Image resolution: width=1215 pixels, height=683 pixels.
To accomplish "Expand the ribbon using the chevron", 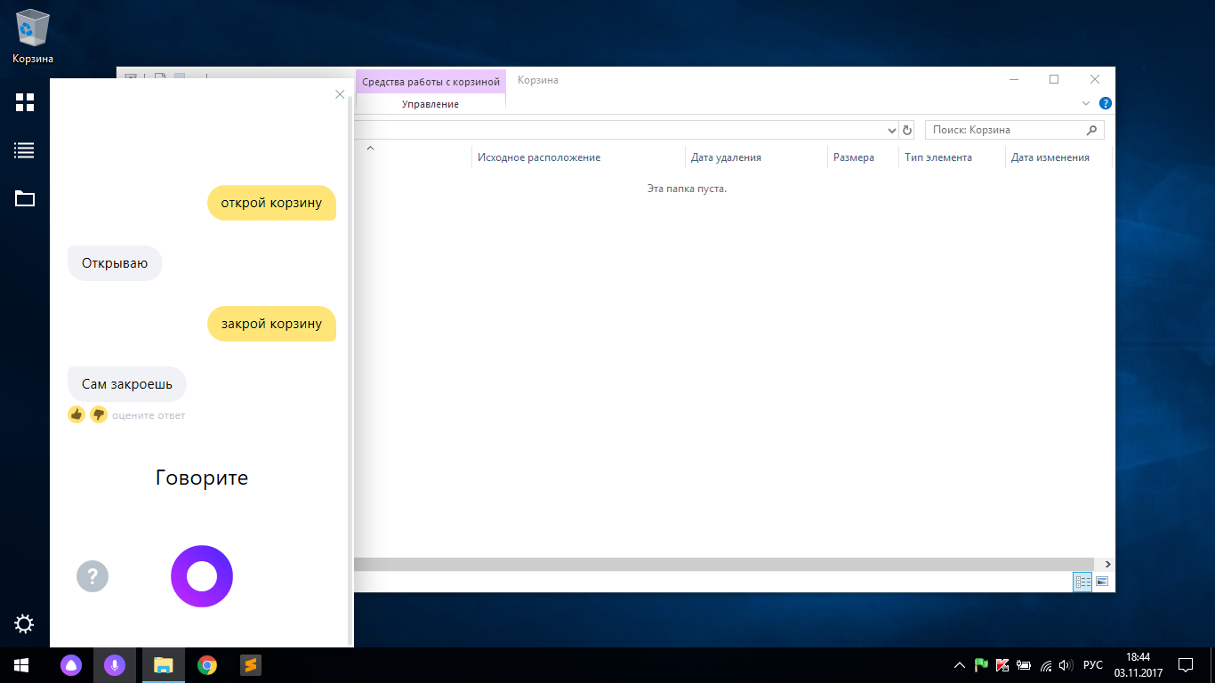I will pos(1086,103).
